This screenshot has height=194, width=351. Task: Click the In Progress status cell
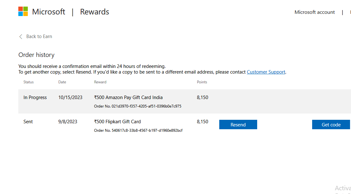tap(35, 97)
